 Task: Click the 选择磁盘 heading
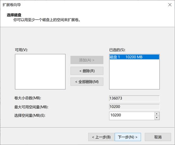14,15
